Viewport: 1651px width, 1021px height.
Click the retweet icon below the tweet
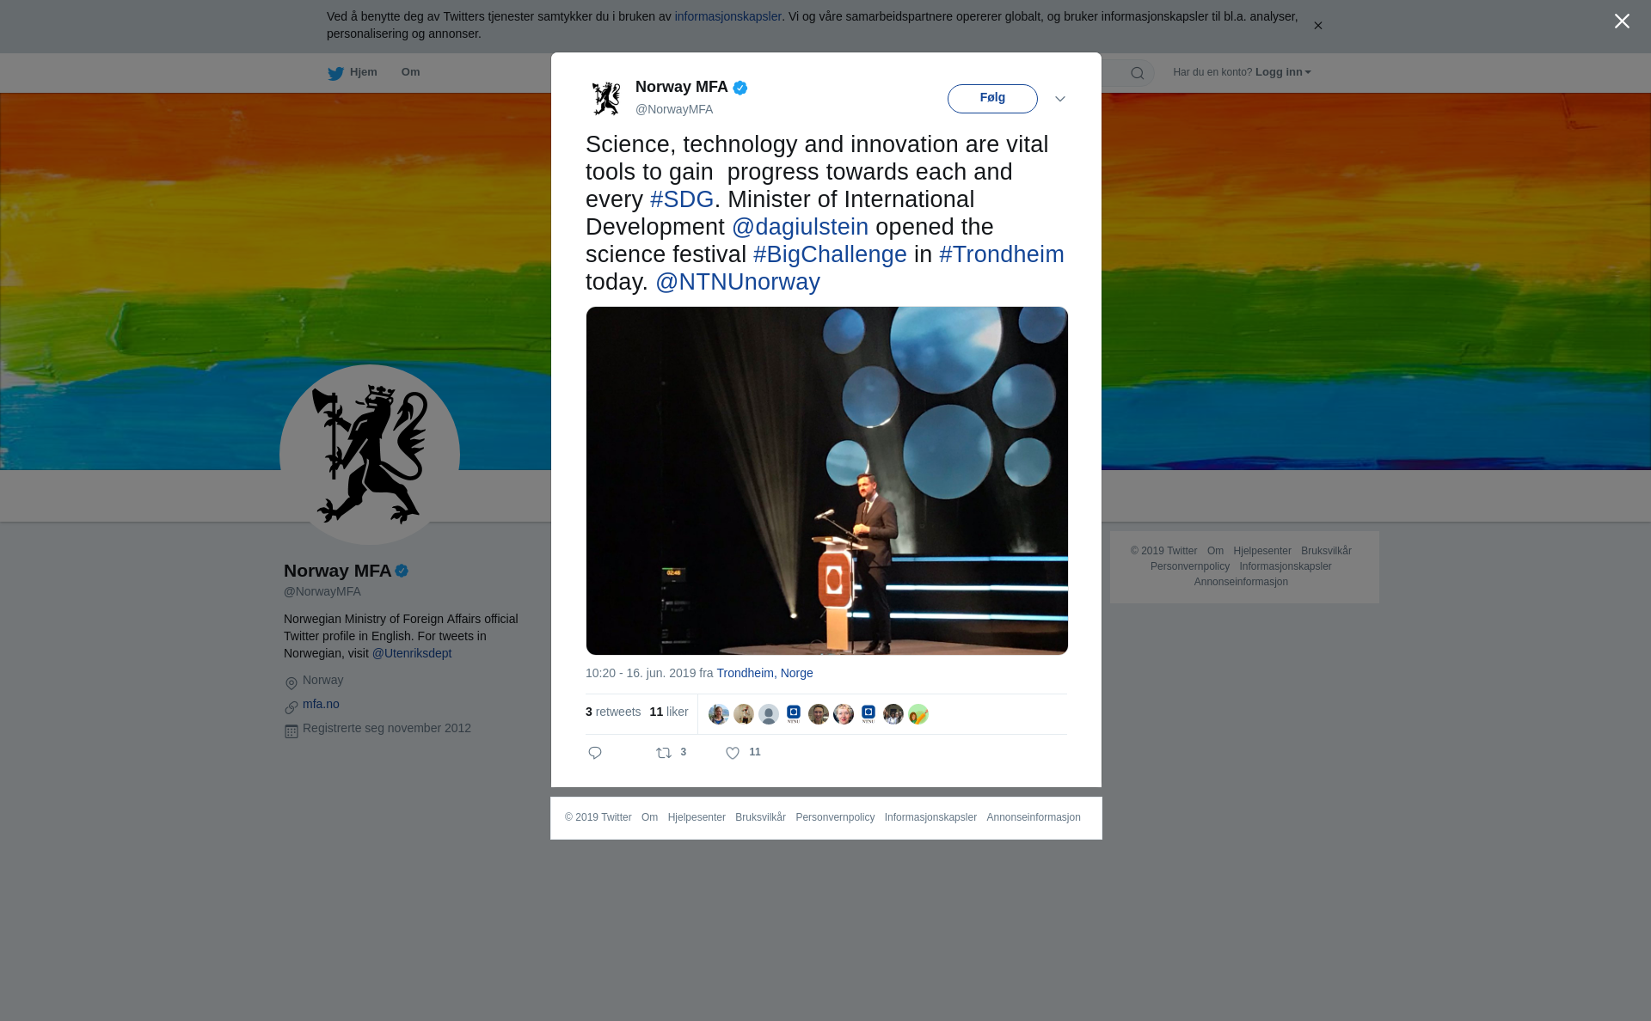pyautogui.click(x=664, y=753)
